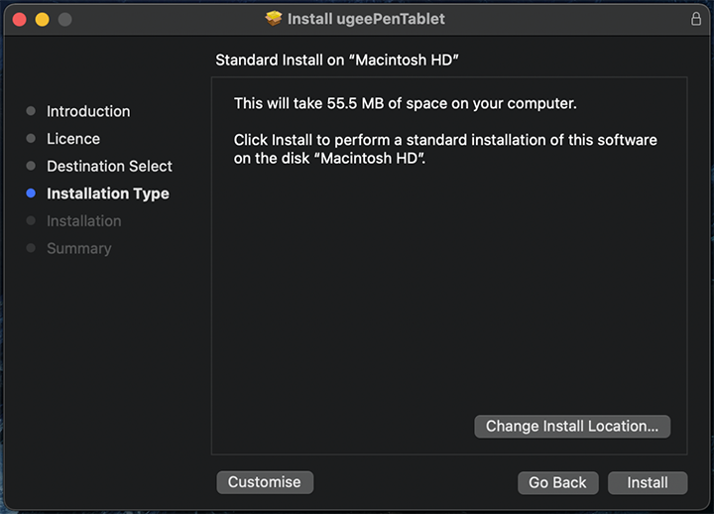Click the blue bullet beside Installation Type

31,193
